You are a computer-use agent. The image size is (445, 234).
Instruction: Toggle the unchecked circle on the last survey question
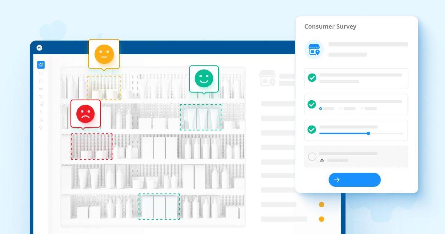(x=312, y=156)
